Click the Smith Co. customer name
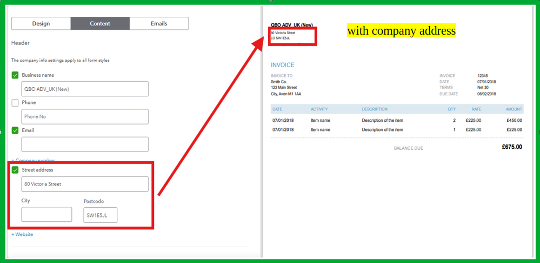 278,82
